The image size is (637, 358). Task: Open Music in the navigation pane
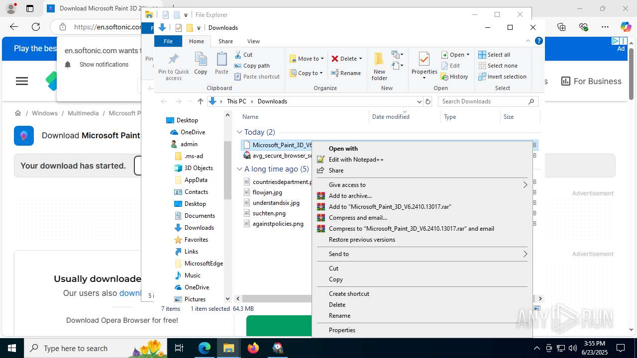[x=187, y=275]
